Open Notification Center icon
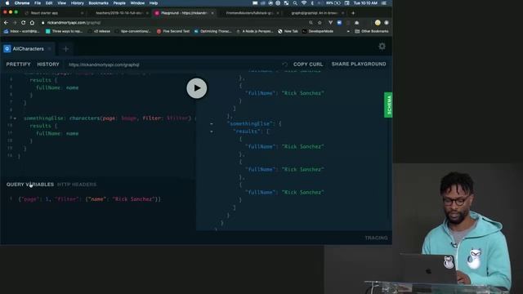523x294 pixels. pos(384,3)
